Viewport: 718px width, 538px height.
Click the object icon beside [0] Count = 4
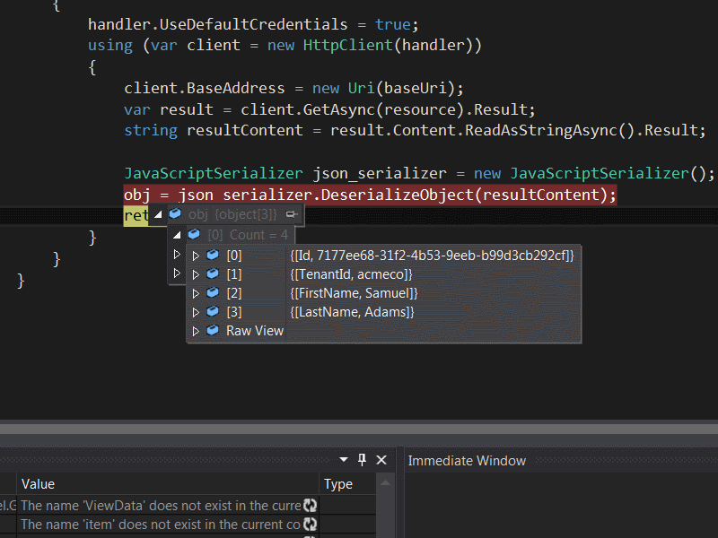[195, 234]
